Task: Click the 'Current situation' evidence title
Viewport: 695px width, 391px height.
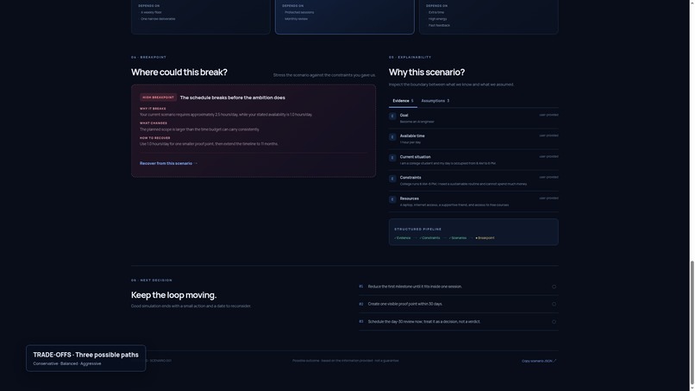Action: [x=415, y=157]
